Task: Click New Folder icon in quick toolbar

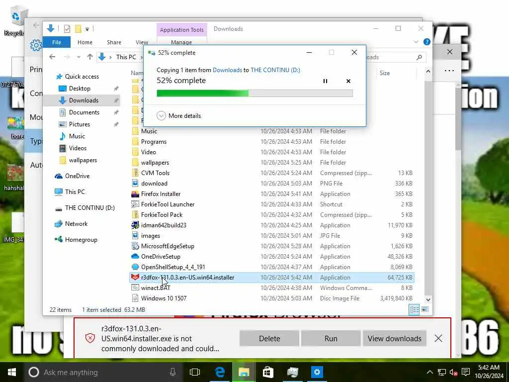Action: [78, 29]
